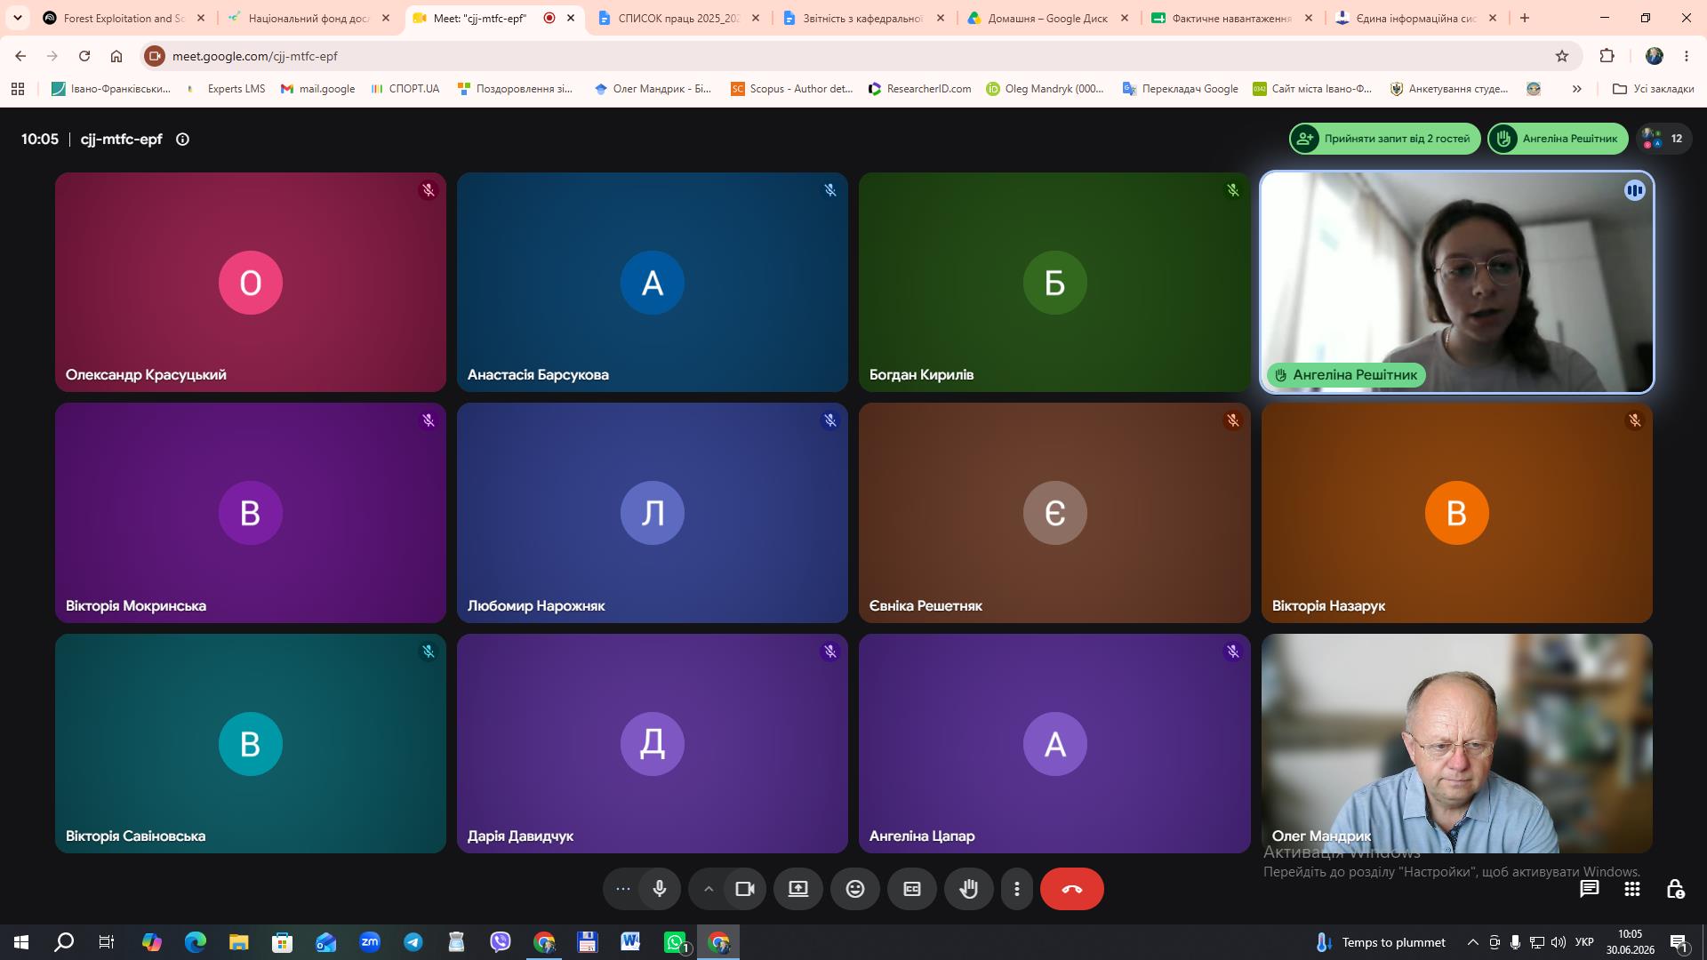The height and width of the screenshot is (960, 1707).
Task: Open the tab search dropdown arrow
Action: point(17,18)
